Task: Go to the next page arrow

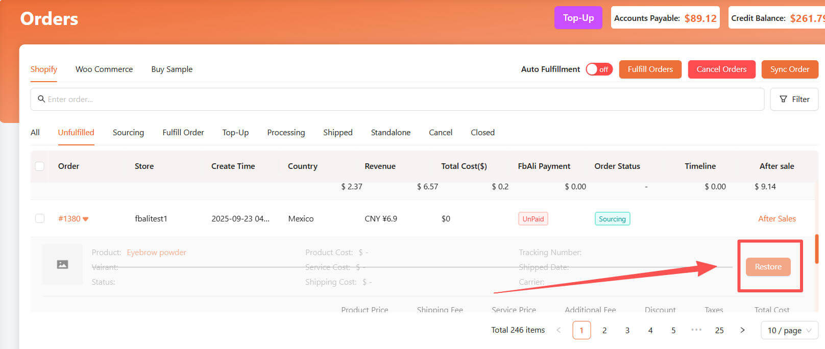Action: pos(742,330)
